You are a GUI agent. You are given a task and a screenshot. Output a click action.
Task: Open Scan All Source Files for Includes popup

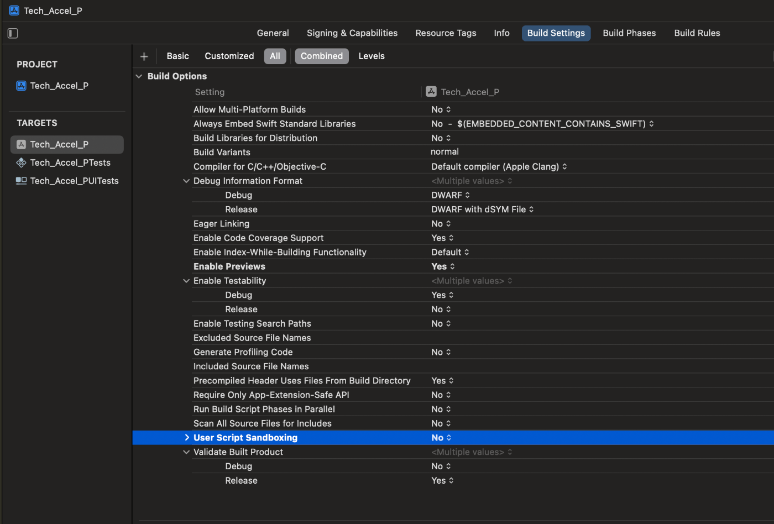pos(441,423)
